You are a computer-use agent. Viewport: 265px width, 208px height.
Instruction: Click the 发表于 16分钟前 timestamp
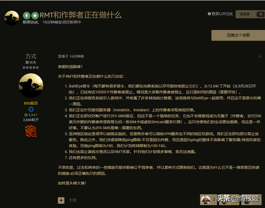71,56
